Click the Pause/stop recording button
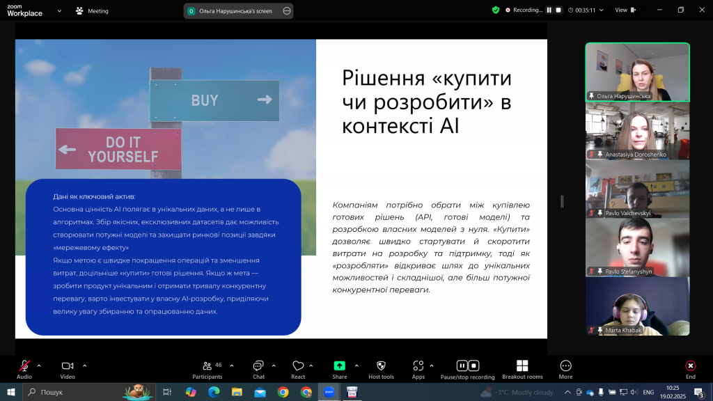Viewport: 713px width, 401px height. click(x=467, y=366)
